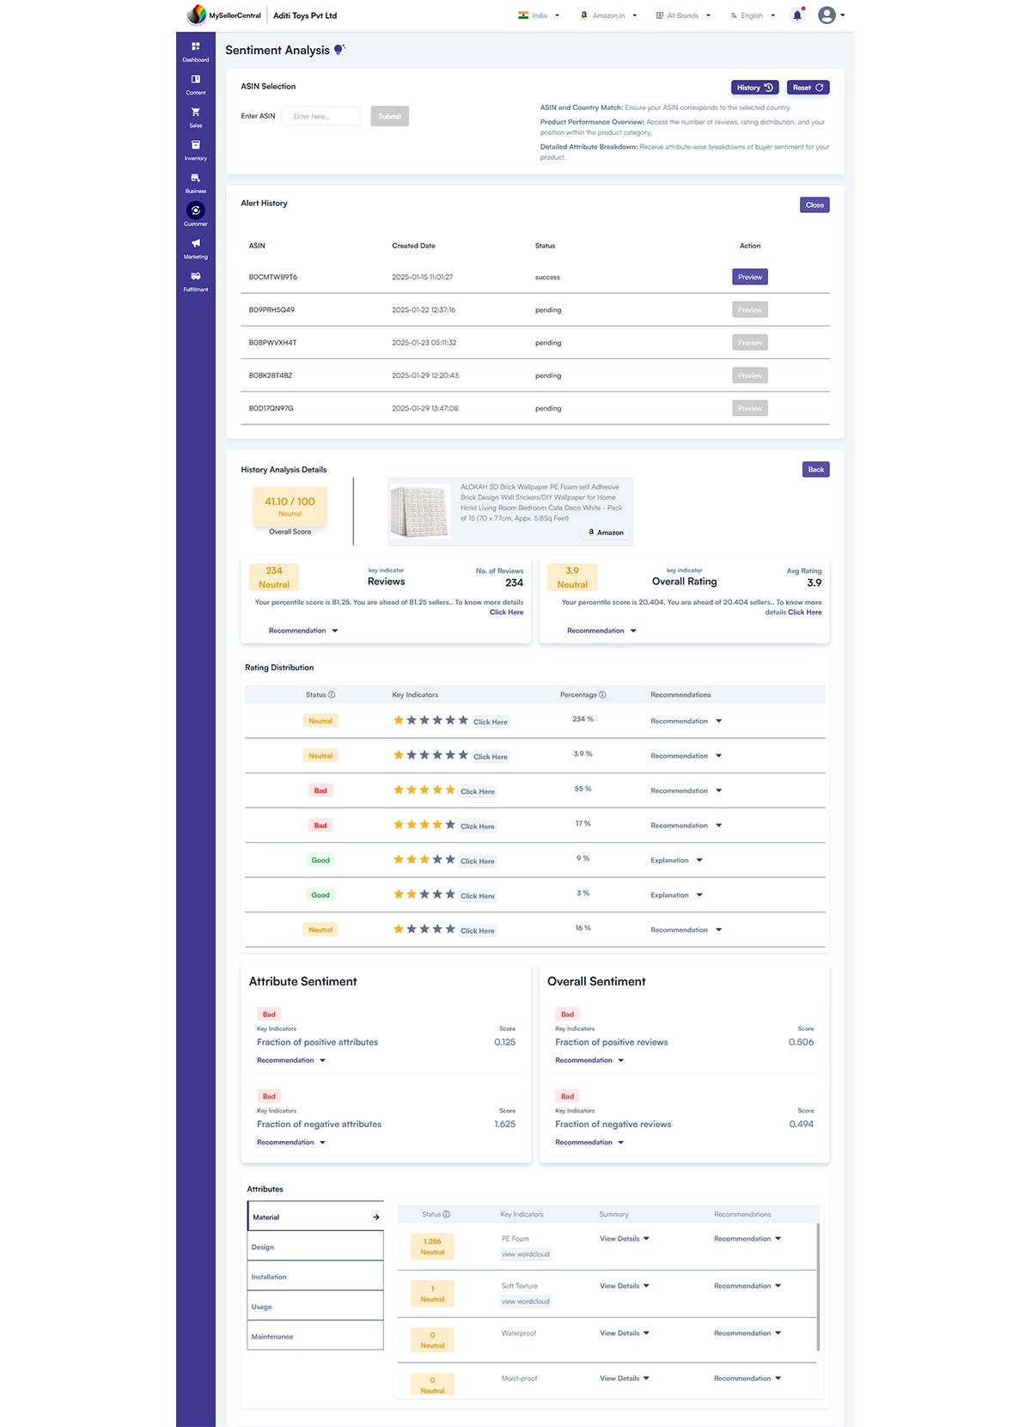
Task: Open the Dashboard sidebar icon
Action: tap(195, 47)
